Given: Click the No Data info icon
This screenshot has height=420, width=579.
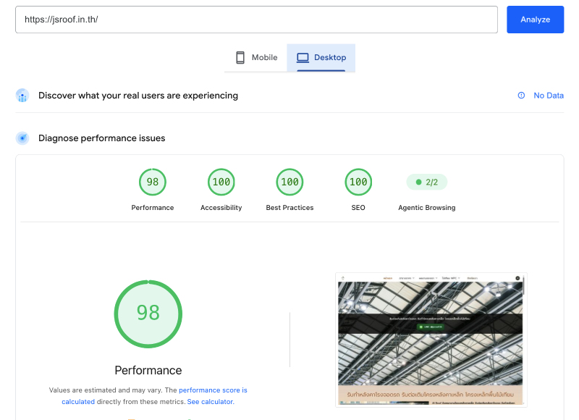Looking at the screenshot, I should point(521,96).
